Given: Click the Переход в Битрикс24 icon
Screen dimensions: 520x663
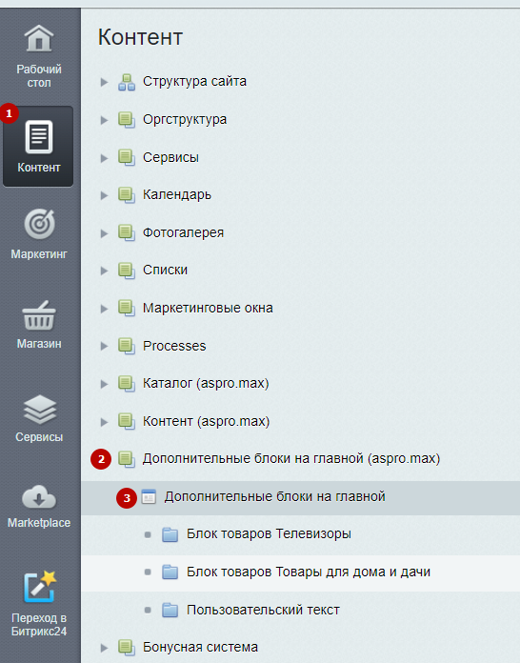Looking at the screenshot, I should coord(39,587).
